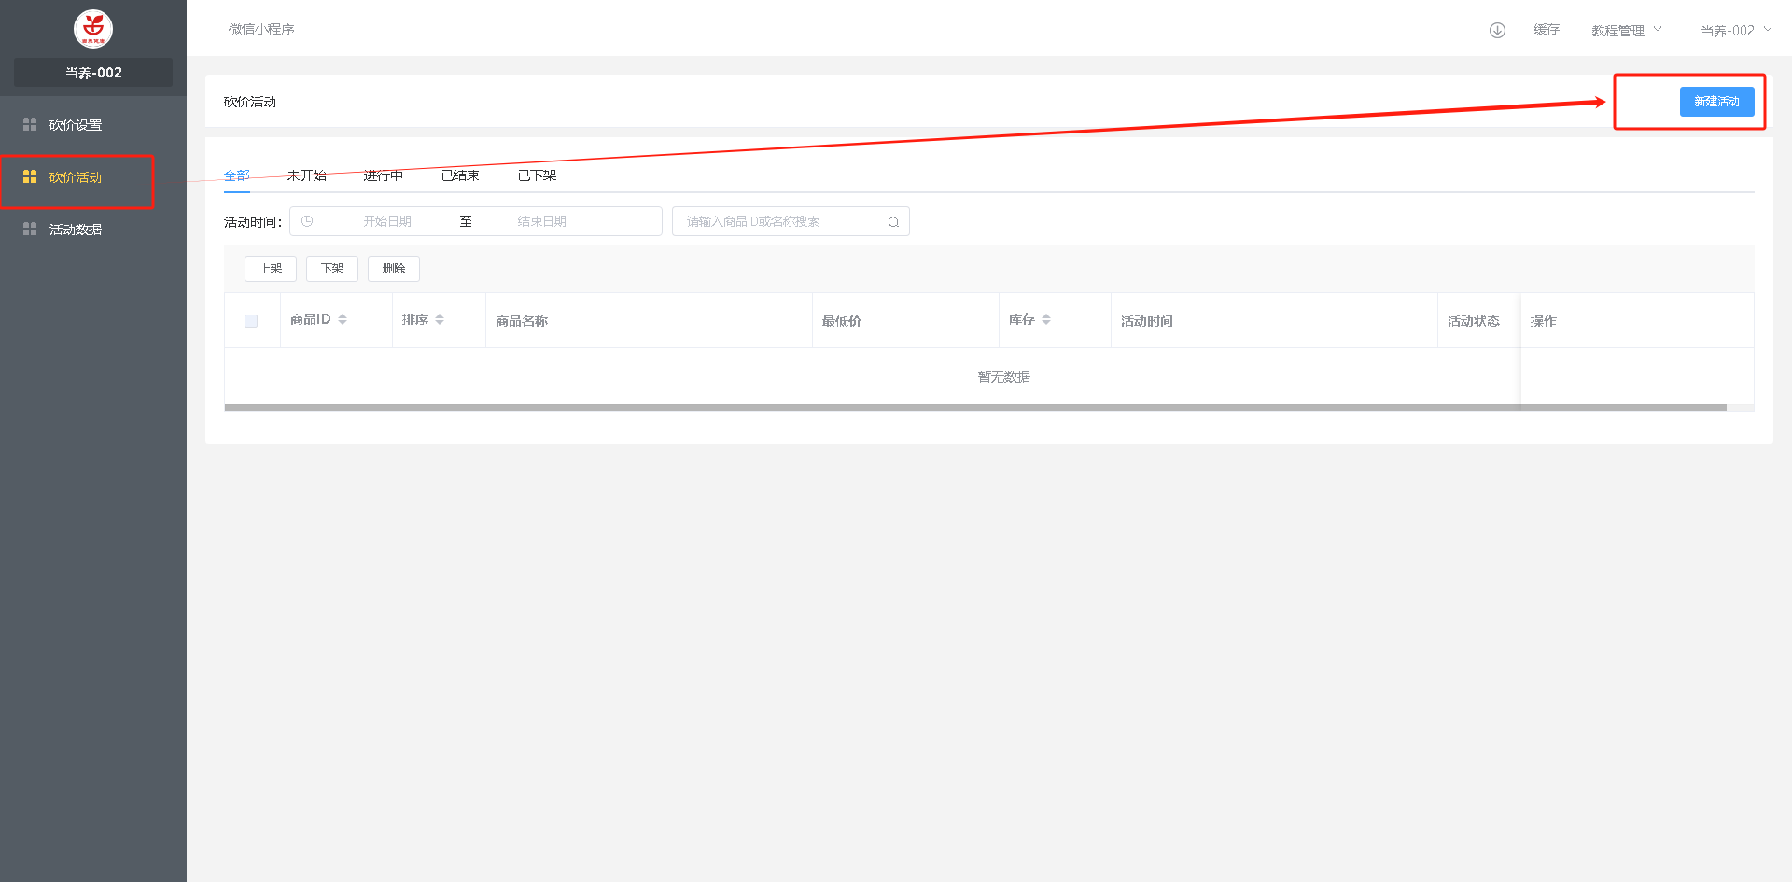The width and height of the screenshot is (1792, 882).
Task: Click the shop logo avatar in sidebar
Action: pos(93,29)
